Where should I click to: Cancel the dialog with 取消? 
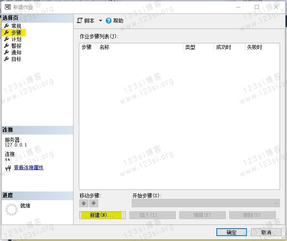(266, 232)
